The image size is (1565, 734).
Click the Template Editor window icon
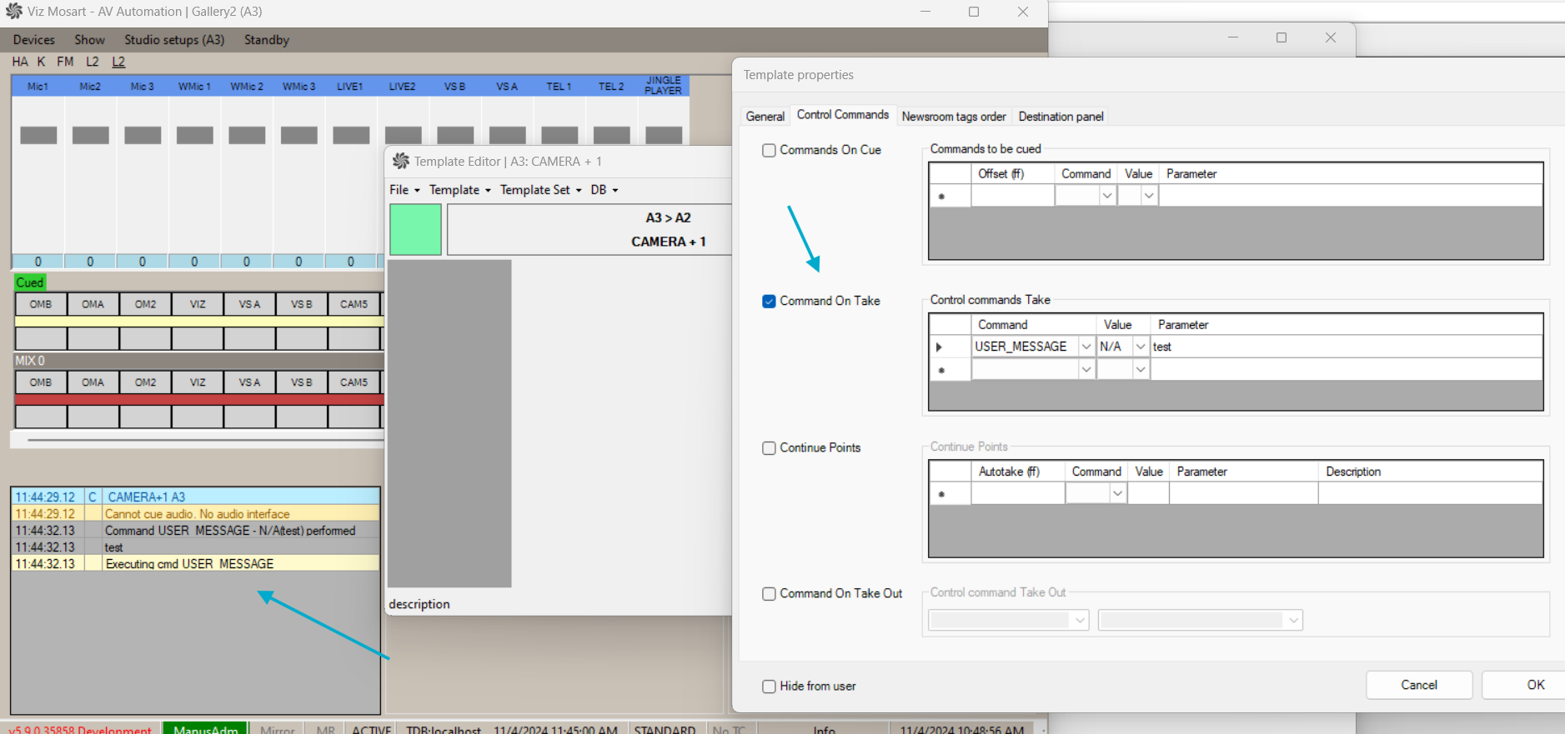tap(401, 161)
